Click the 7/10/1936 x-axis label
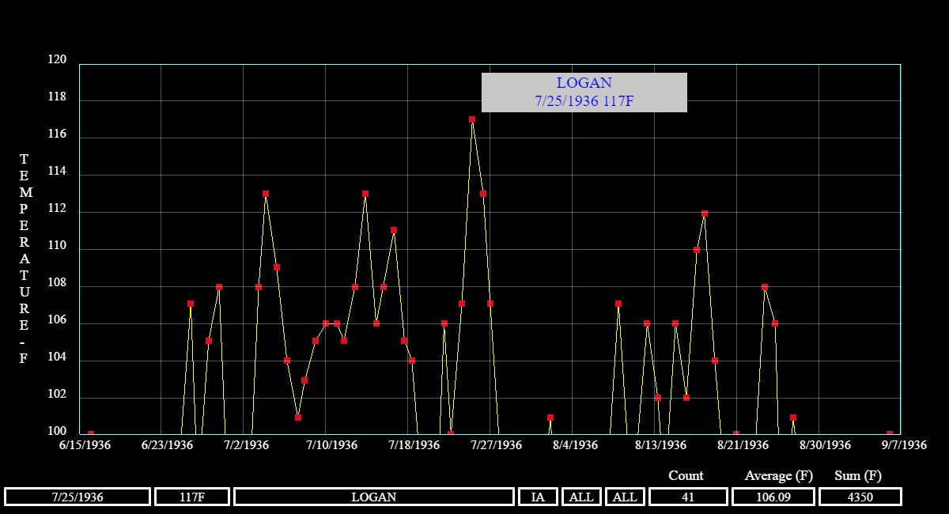The height and width of the screenshot is (514, 949). (332, 445)
